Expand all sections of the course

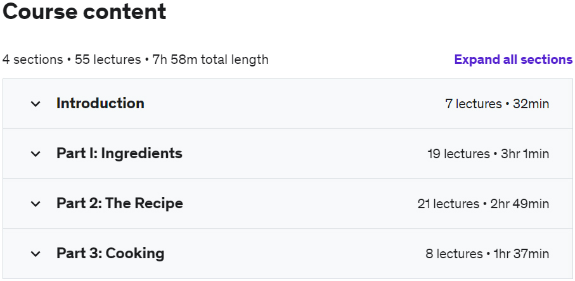(513, 59)
